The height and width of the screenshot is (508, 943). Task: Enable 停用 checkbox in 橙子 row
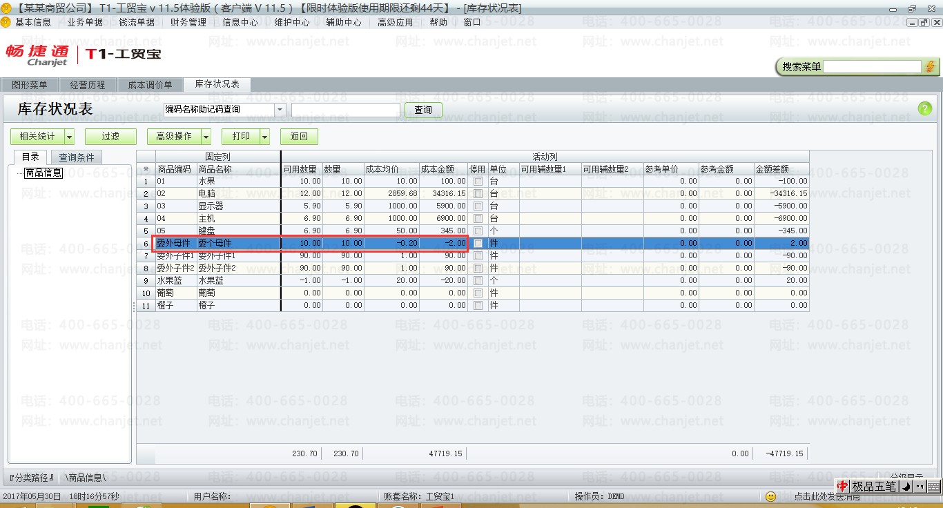pyautogui.click(x=478, y=305)
